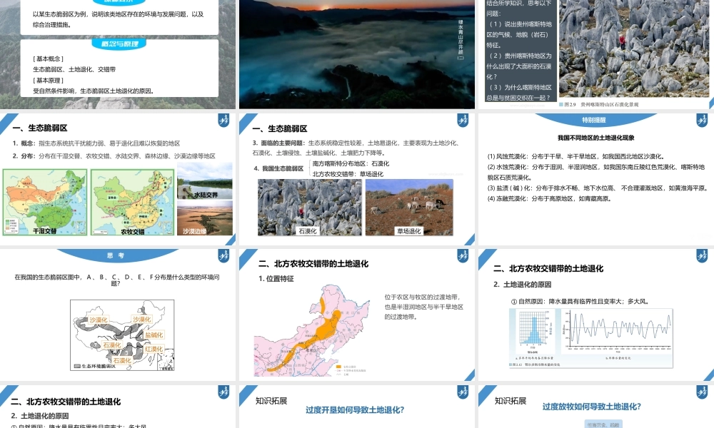Click the logo icon on the 思考 slide
Image resolution: width=714 pixels, height=428 pixels.
pyautogui.click(x=225, y=255)
